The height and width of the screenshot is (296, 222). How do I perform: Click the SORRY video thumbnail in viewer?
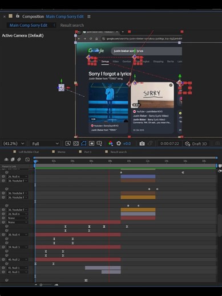coord(152,95)
